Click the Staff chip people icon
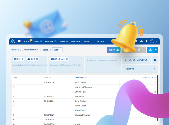 [28, 59]
